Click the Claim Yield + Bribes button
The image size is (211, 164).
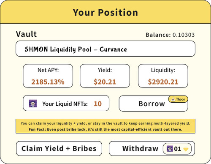click(x=59, y=148)
